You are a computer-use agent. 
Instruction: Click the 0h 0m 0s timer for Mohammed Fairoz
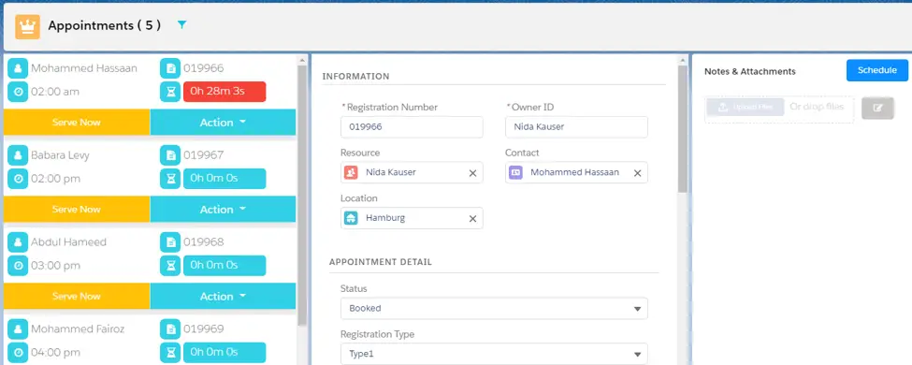(224, 352)
